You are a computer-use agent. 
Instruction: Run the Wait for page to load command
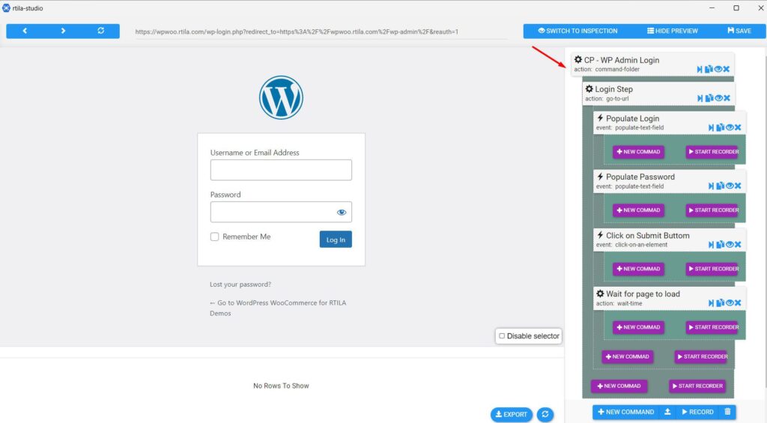(x=712, y=303)
